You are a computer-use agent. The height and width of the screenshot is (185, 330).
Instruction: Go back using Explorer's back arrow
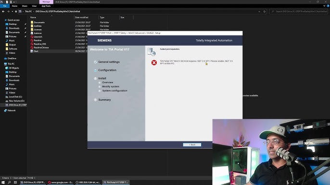coord(3,12)
